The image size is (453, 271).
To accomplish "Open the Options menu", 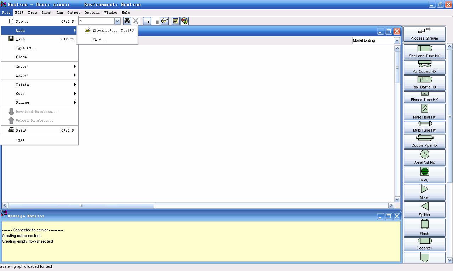I will 92,13.
